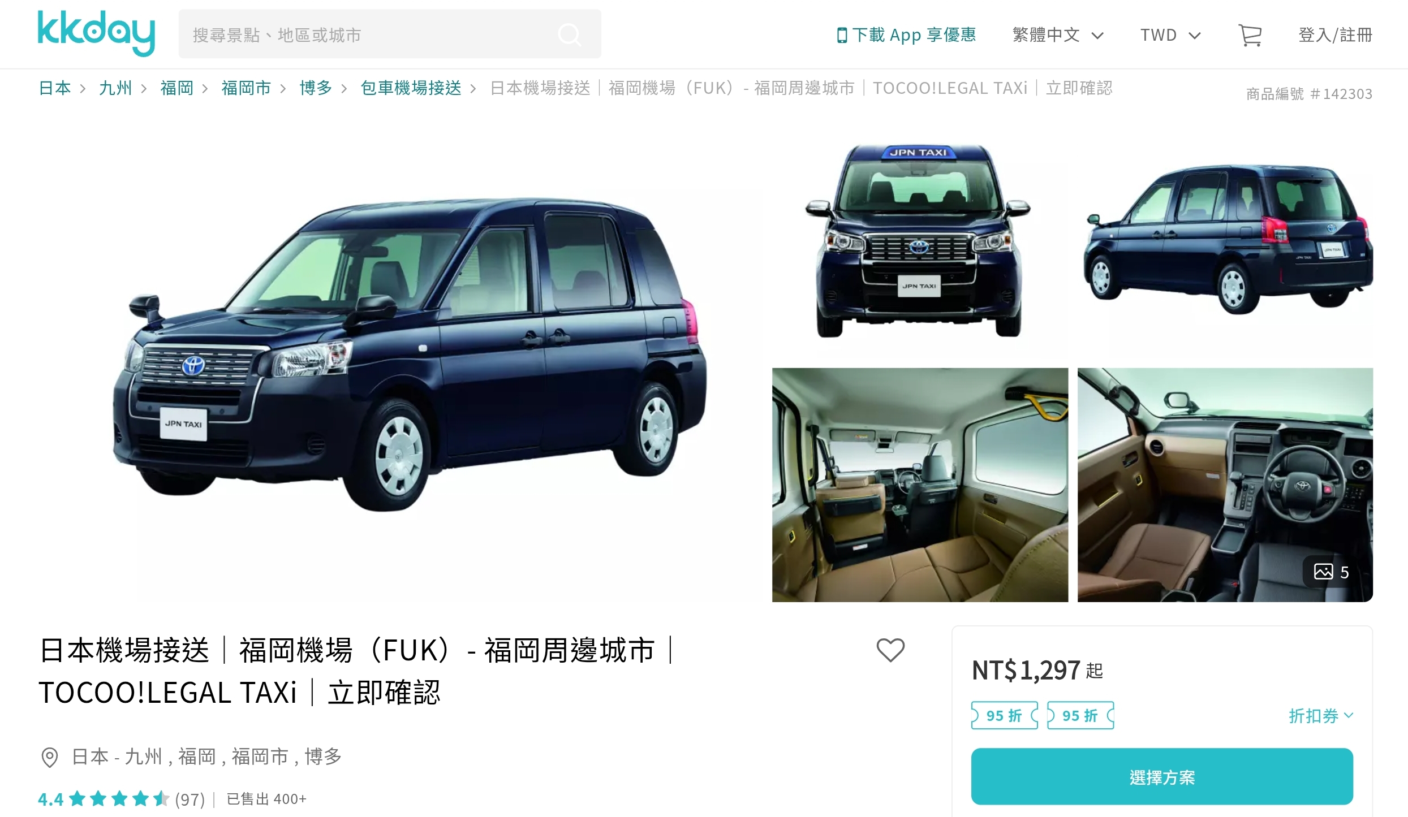Open the TWD currency dropdown
This screenshot has height=817, width=1408.
tap(1170, 35)
